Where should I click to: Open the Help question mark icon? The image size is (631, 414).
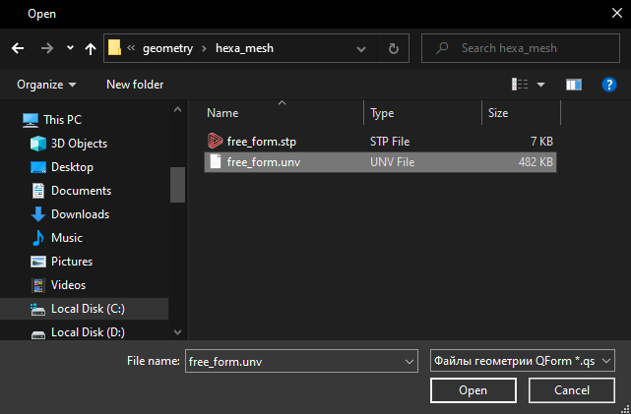click(x=608, y=85)
